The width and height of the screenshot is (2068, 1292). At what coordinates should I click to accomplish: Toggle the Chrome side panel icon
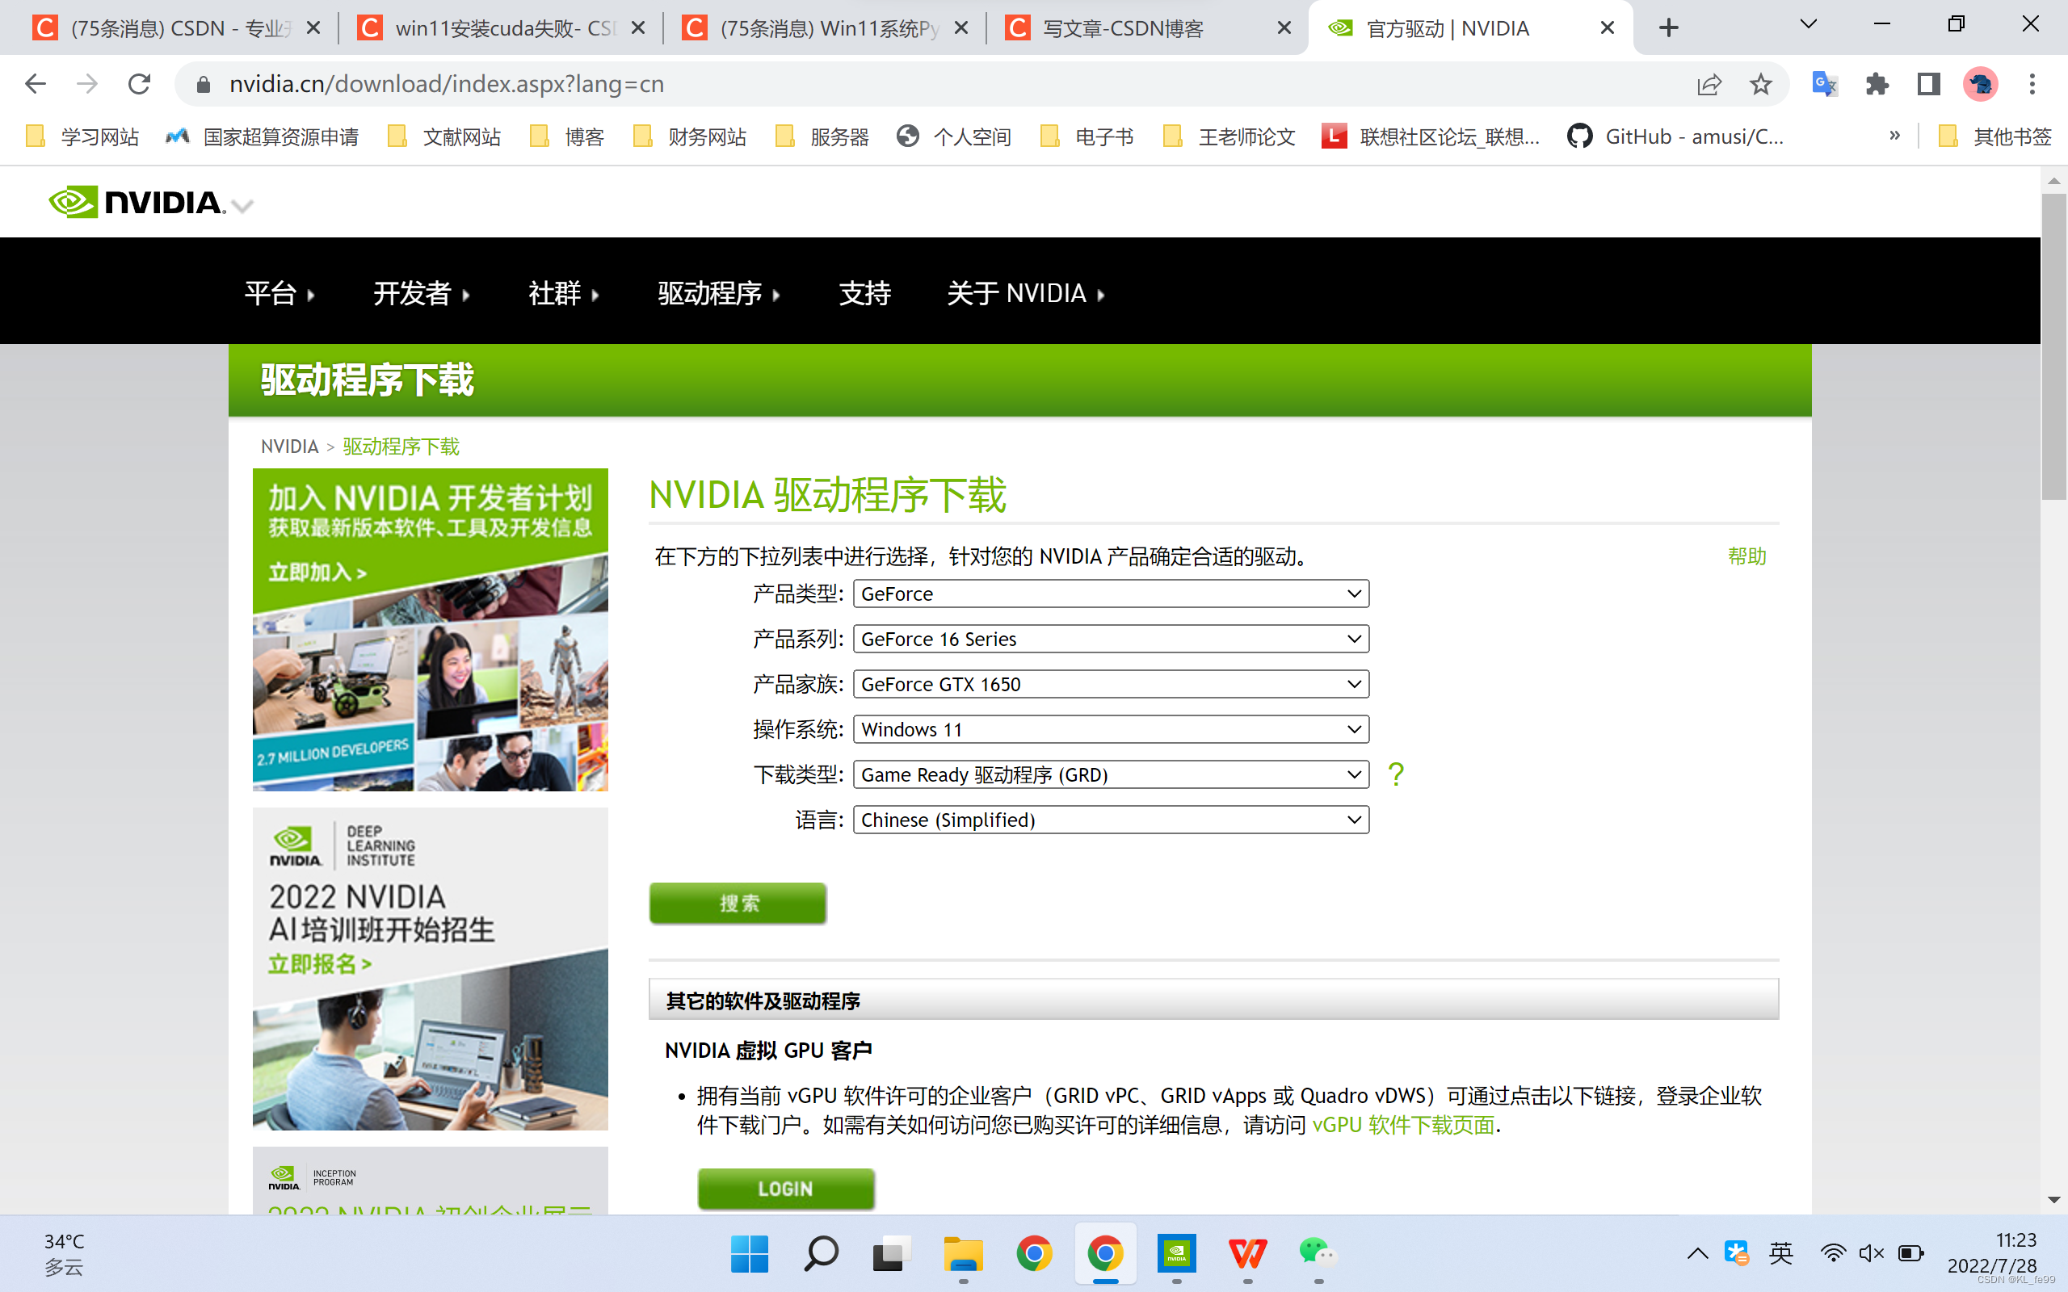1929,84
